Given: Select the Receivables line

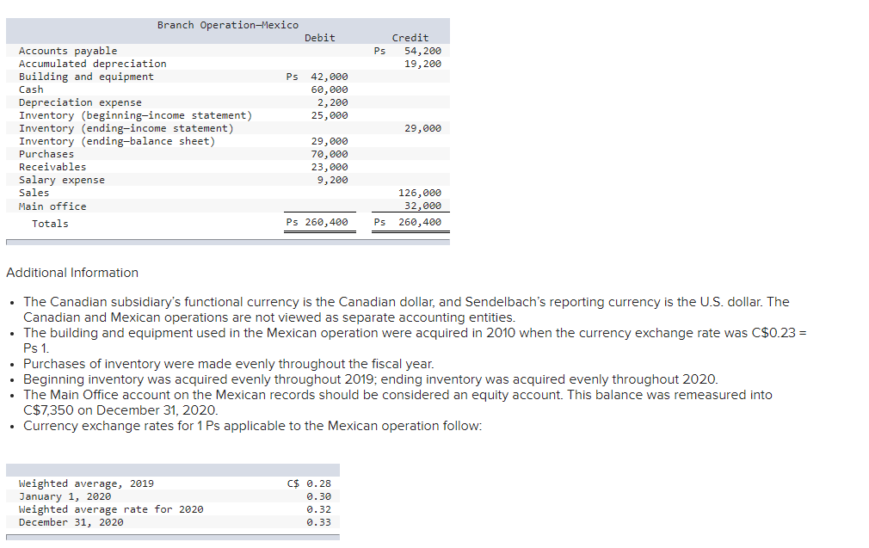Looking at the screenshot, I should 51,166.
